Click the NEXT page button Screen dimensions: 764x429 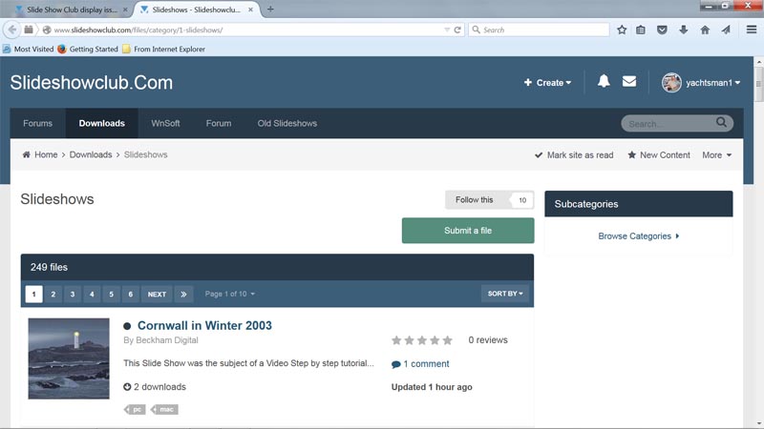[157, 294]
